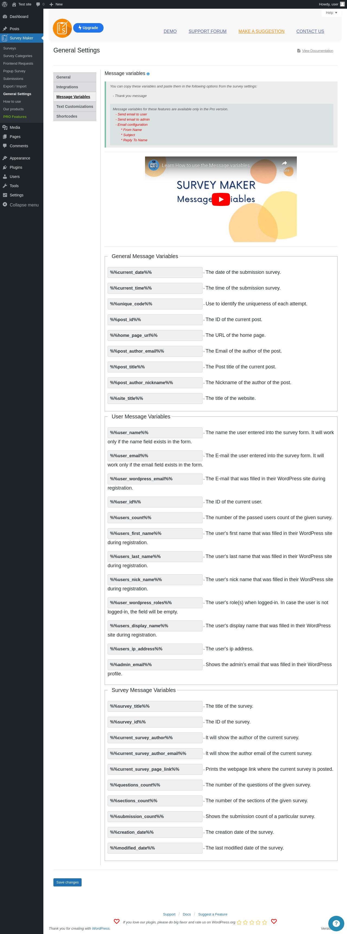Click the Upgrade button
347x934 pixels.
88,28
